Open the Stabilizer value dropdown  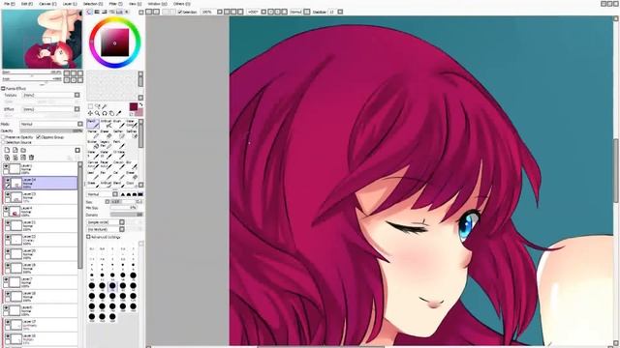click(x=340, y=12)
